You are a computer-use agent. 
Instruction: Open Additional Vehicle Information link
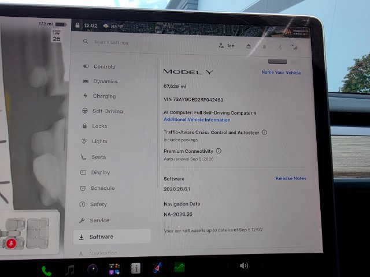pyautogui.click(x=197, y=119)
